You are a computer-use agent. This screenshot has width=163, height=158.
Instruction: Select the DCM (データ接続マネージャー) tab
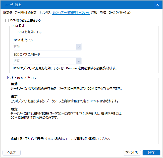pyautogui.click(x=71, y=13)
